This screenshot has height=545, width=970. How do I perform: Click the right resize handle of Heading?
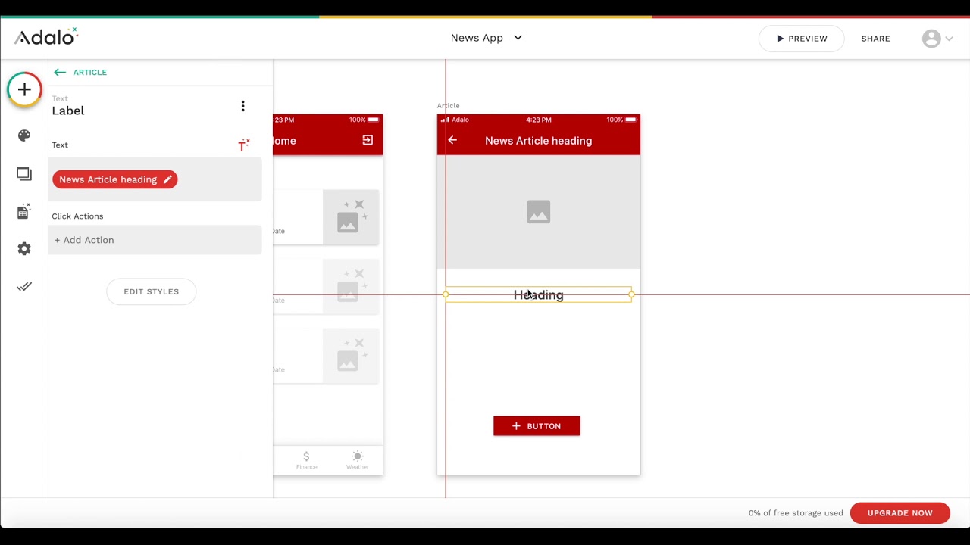632,294
